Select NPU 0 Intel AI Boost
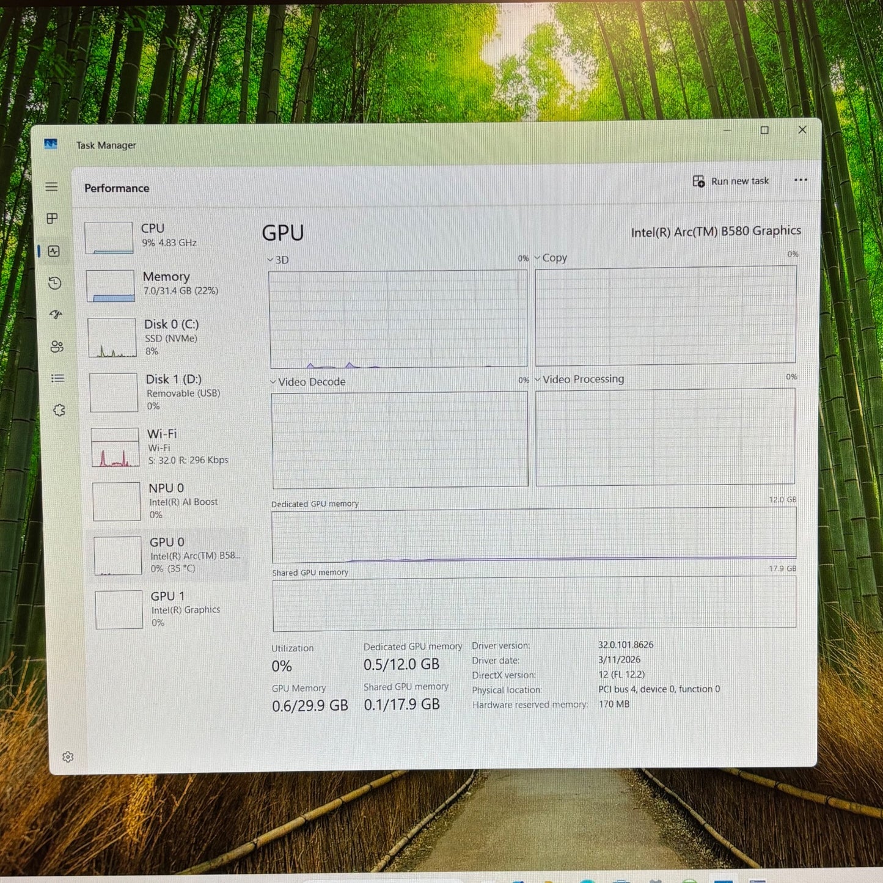Viewport: 883px width, 883px height. [x=171, y=501]
